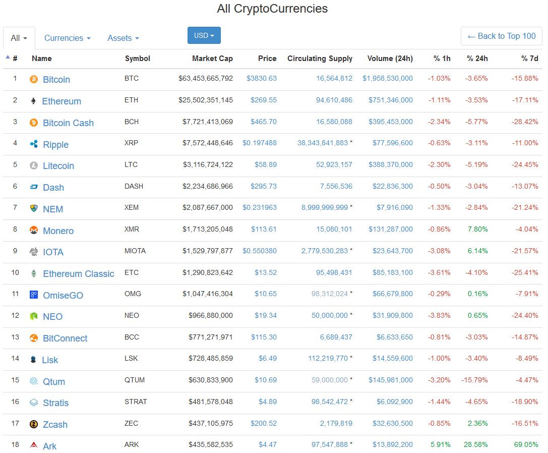Open the Bitcoin Cash name link

[68, 123]
